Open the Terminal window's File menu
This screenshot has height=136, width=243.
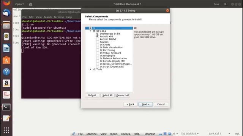pos(24,17)
